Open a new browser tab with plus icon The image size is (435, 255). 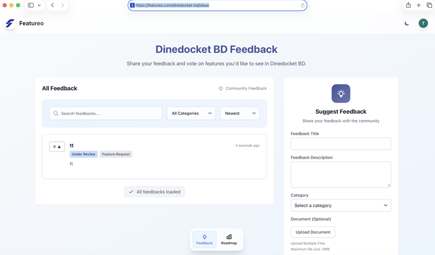(419, 5)
